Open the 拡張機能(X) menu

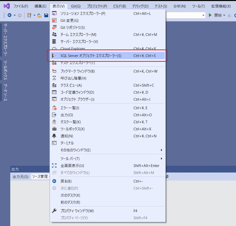coord(221,6)
